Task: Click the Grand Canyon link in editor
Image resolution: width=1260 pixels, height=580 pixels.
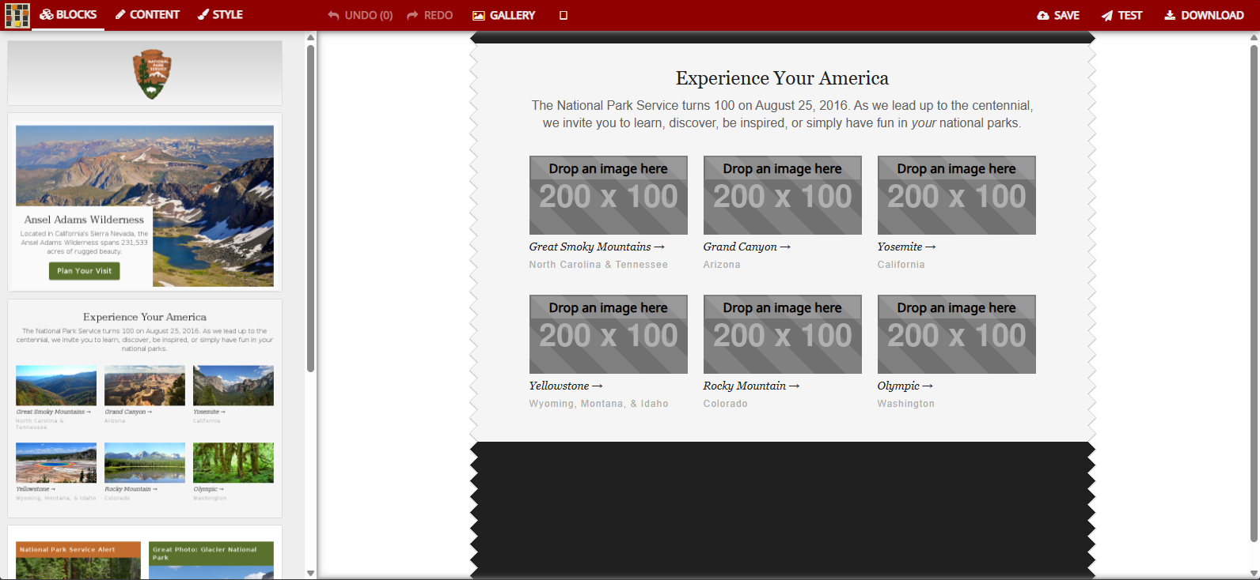Action: click(746, 247)
